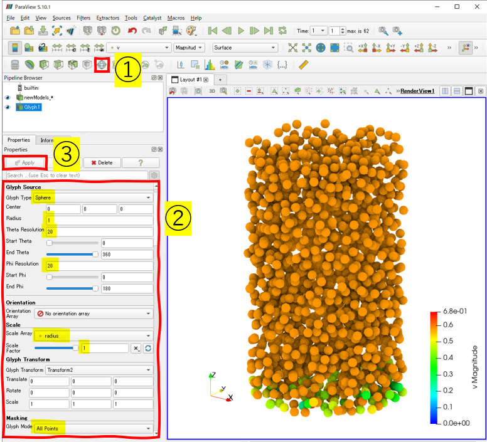The image size is (487, 442).
Task: Click the Open File folder icon
Action: coord(14,31)
